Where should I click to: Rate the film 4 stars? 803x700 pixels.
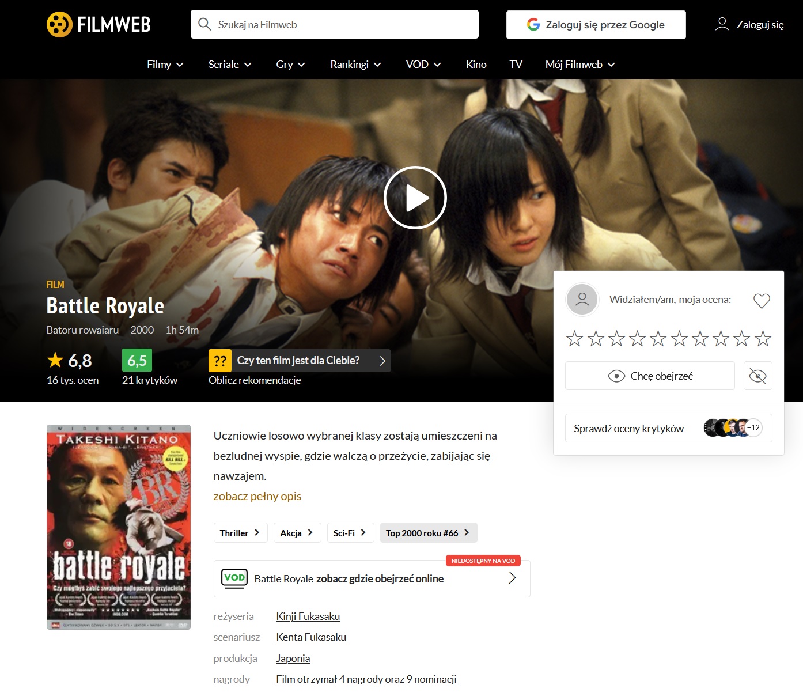[x=637, y=339]
